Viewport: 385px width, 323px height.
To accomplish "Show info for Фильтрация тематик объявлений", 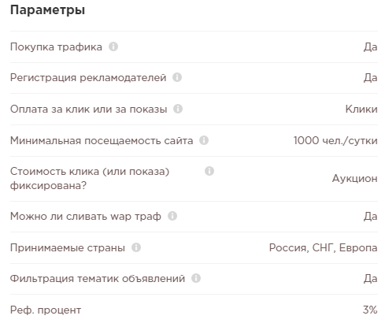I will [196, 278].
